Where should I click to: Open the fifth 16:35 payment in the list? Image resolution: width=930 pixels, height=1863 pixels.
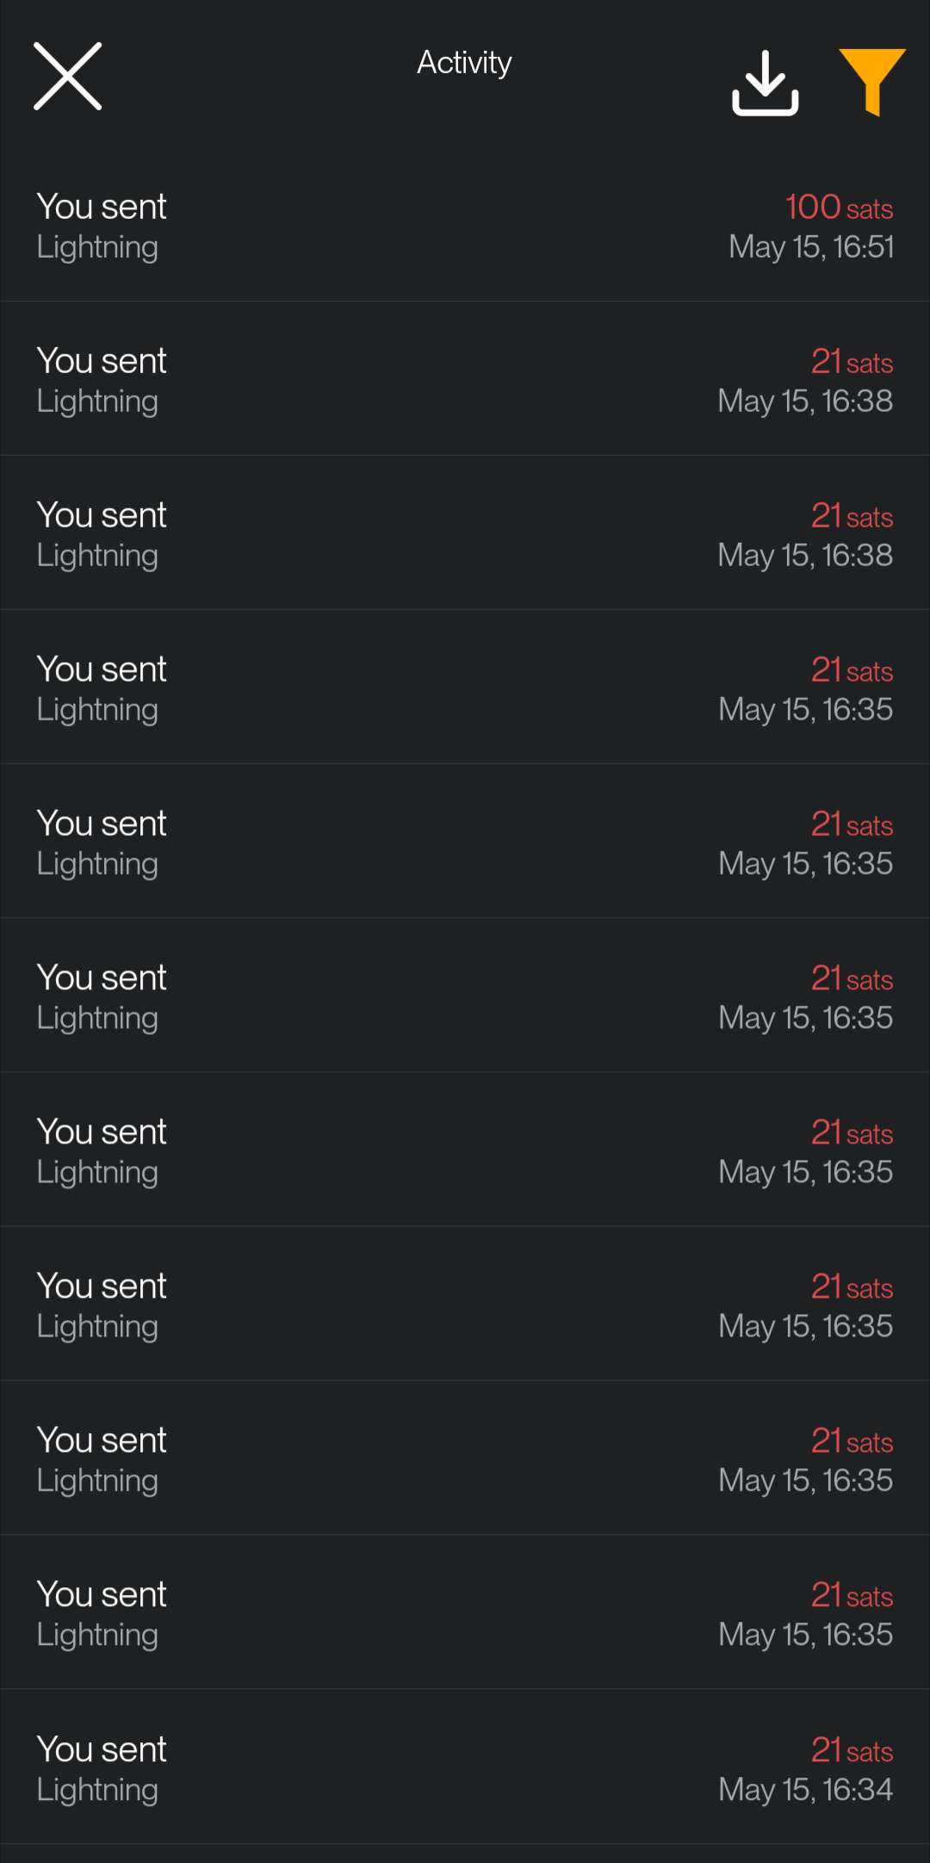pyautogui.click(x=465, y=1304)
